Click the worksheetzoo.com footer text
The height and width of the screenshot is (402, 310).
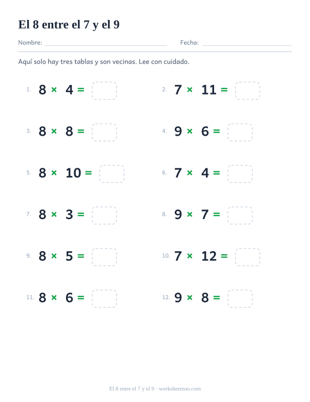click(x=180, y=389)
